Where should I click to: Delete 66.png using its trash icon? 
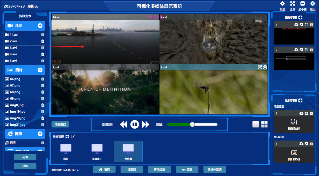43,79
